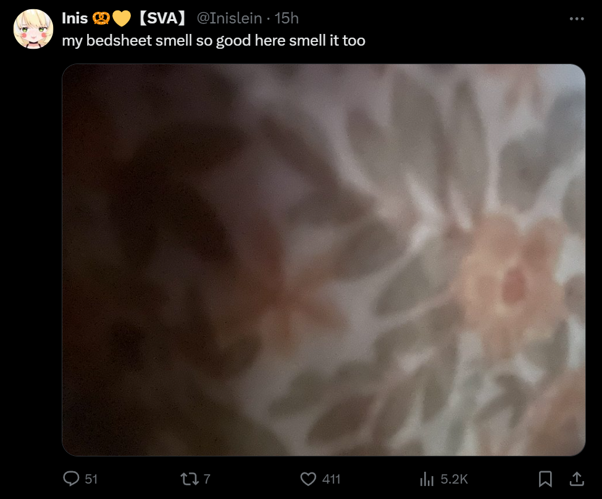
Task: Open the three-dot more options menu
Action: point(577,19)
